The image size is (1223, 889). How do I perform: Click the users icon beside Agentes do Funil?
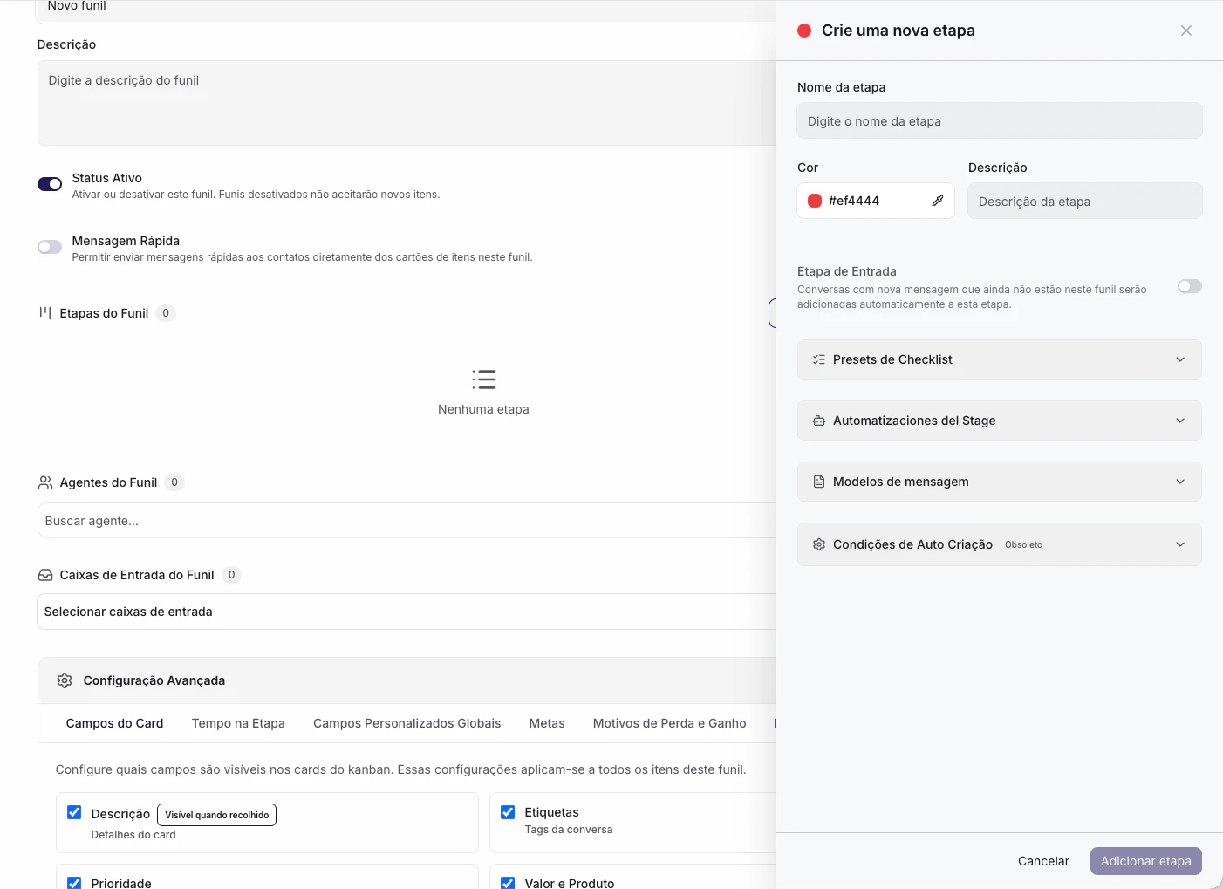point(45,482)
